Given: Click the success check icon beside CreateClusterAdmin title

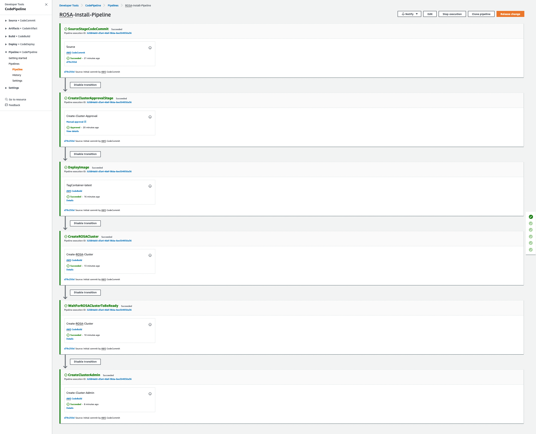Looking at the screenshot, I should coord(66,375).
